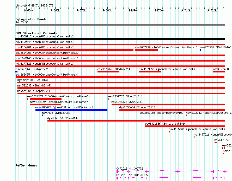The height and width of the screenshot is (181, 232).
Task: Open variant dgv955n100 (Coe2014) label
Action: tap(33, 80)
